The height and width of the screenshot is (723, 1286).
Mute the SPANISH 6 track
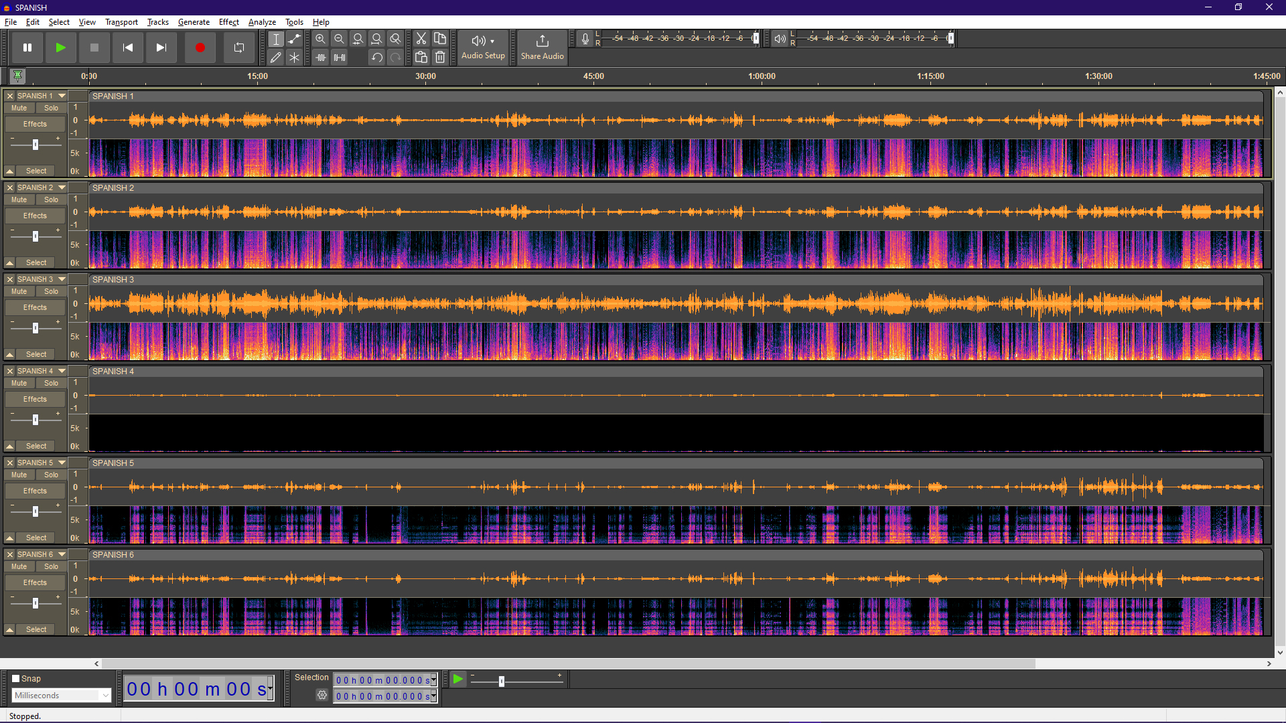[x=19, y=566]
